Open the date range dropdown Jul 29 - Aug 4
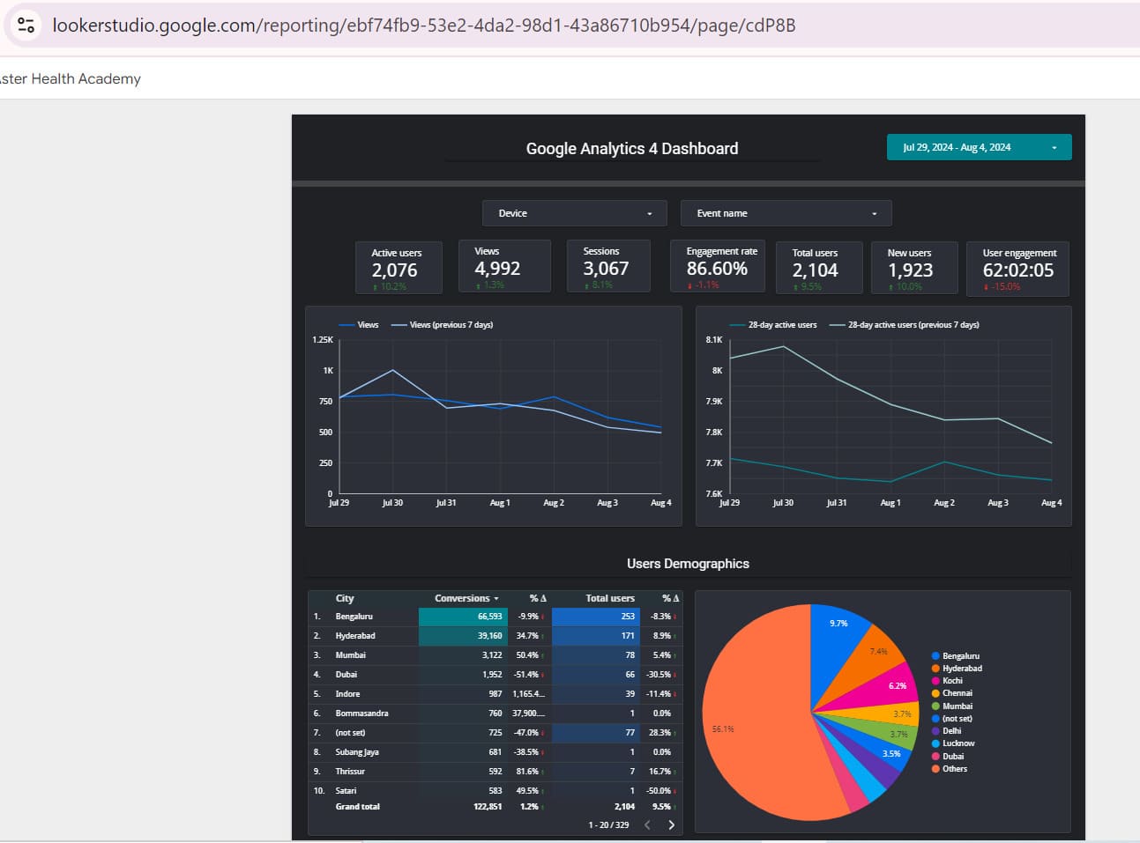1140x843 pixels. coord(979,147)
